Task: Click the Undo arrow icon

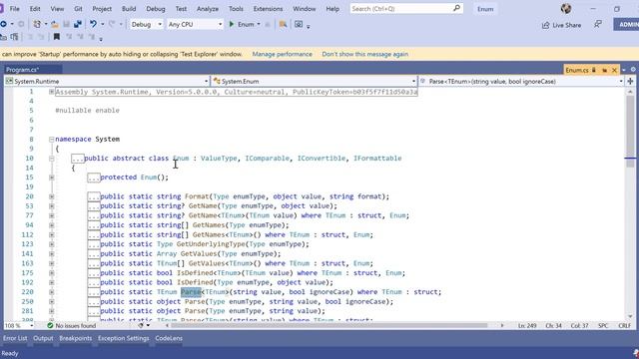Action: pyautogui.click(x=93, y=24)
